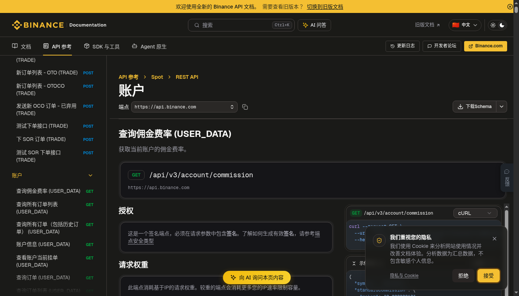This screenshot has width=519, height=296.
Task: Open the endpoint URL selector
Action: pos(184,107)
